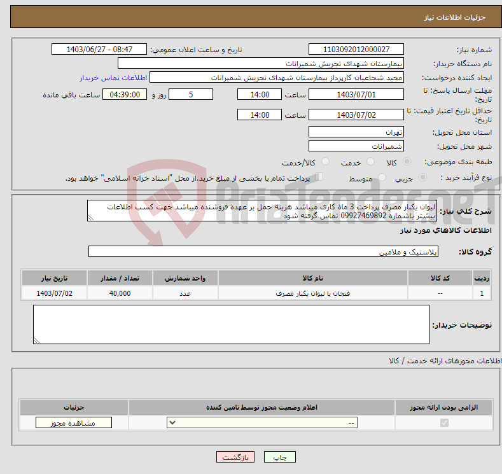Image resolution: width=502 pixels, height=474 pixels.
Task: Click the delivery city field شمیرانات
Action: click(x=356, y=146)
